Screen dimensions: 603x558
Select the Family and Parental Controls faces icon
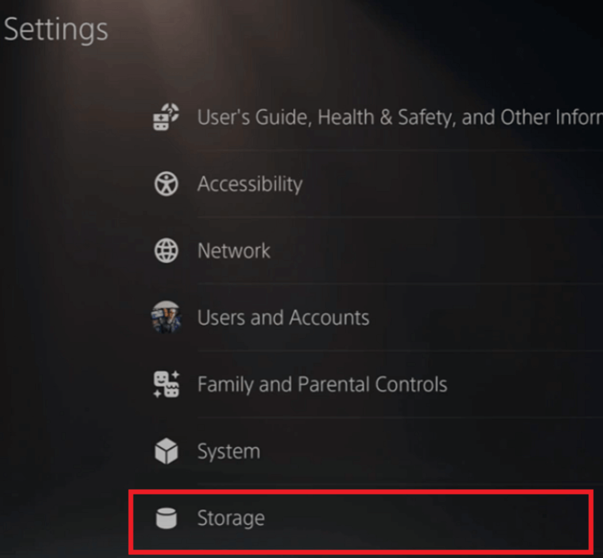(x=166, y=384)
